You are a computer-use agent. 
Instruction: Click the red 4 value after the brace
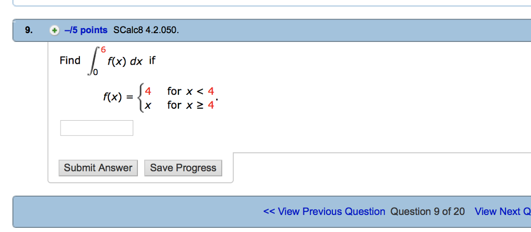click(148, 91)
